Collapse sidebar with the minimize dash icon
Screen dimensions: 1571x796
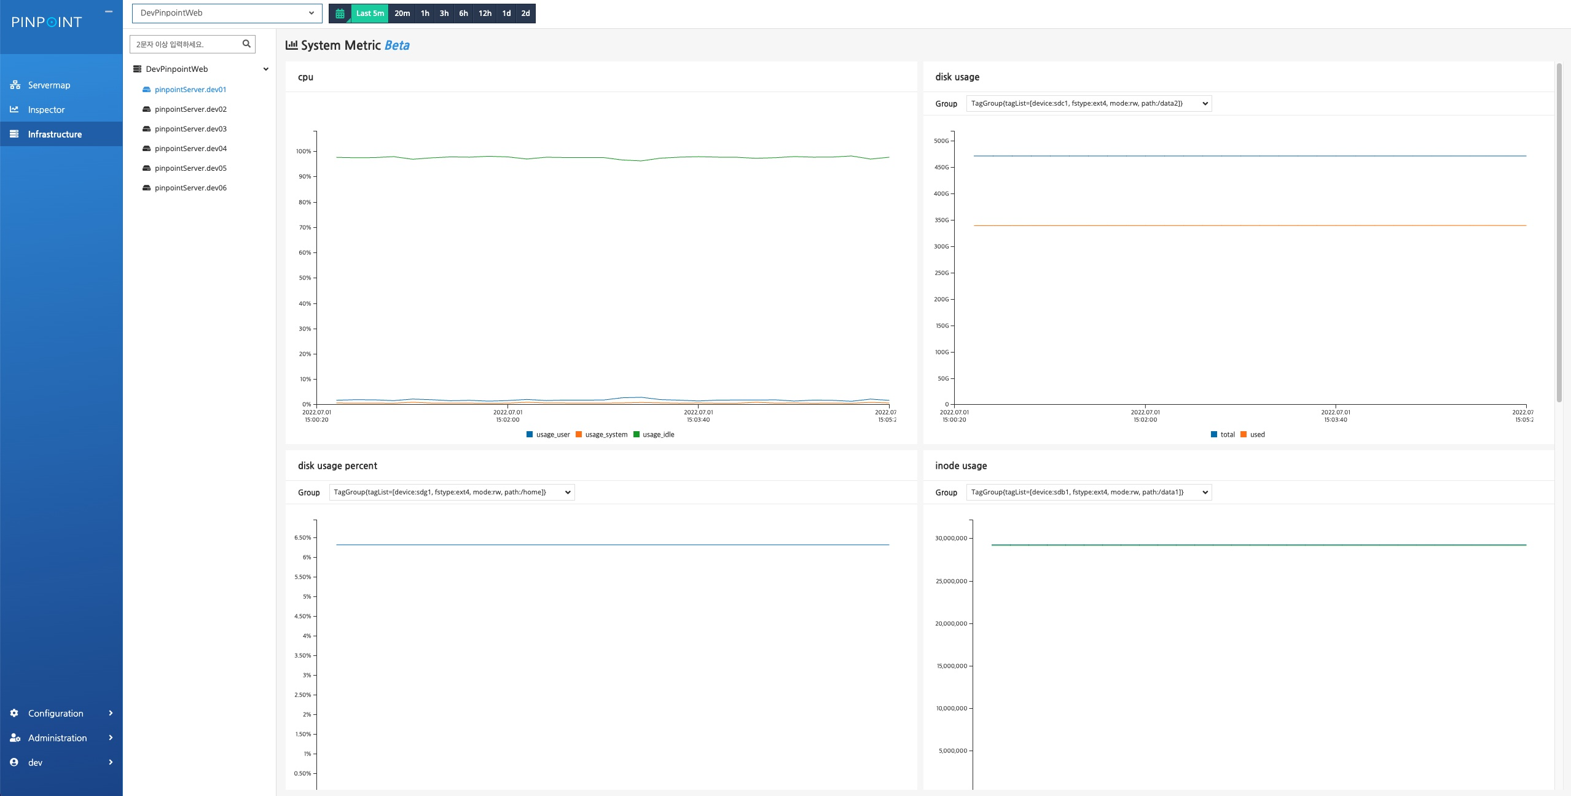click(x=109, y=12)
